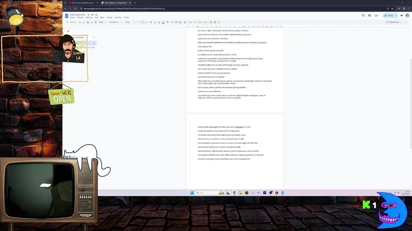
Task: Toggle underline formatting
Action: click(159, 22)
